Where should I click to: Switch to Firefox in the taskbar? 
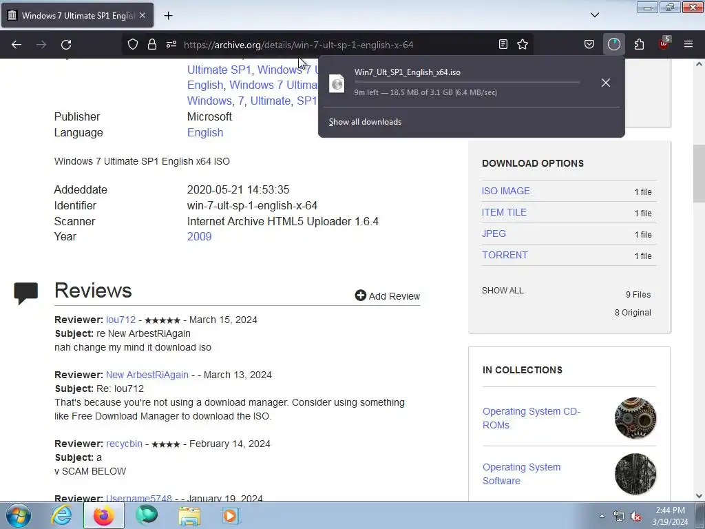pyautogui.click(x=104, y=515)
